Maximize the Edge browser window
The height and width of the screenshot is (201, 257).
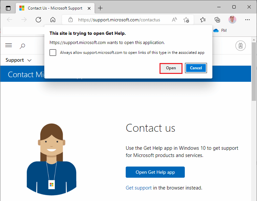234,7
